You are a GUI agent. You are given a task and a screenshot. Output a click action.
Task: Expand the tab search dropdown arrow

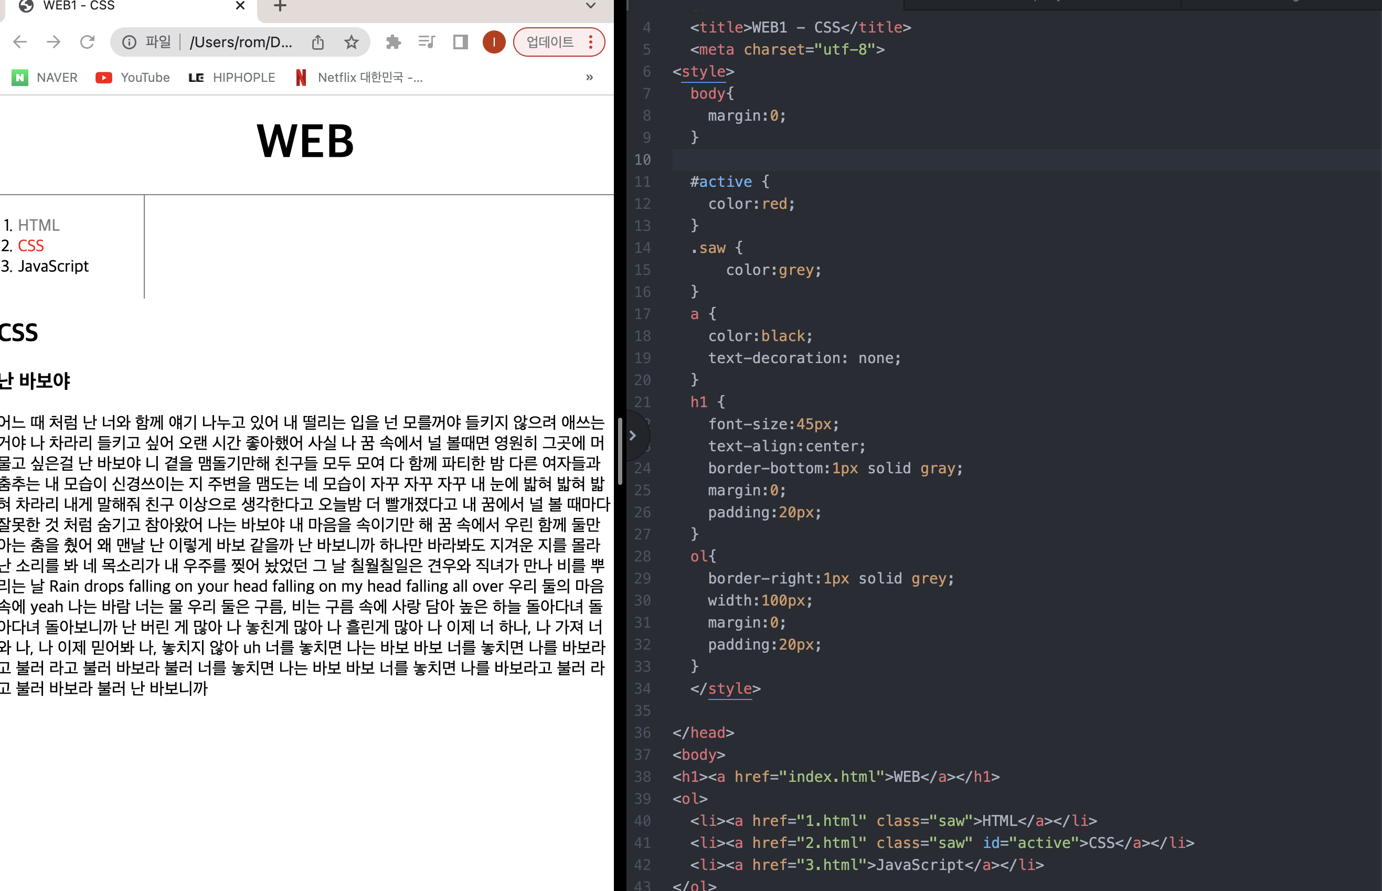[x=591, y=6]
